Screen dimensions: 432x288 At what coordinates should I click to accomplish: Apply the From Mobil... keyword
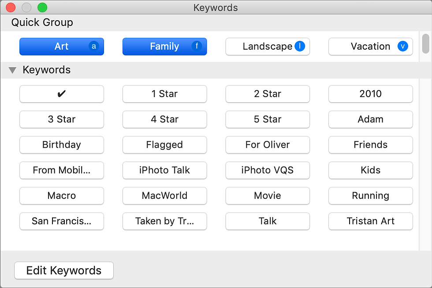(x=62, y=171)
